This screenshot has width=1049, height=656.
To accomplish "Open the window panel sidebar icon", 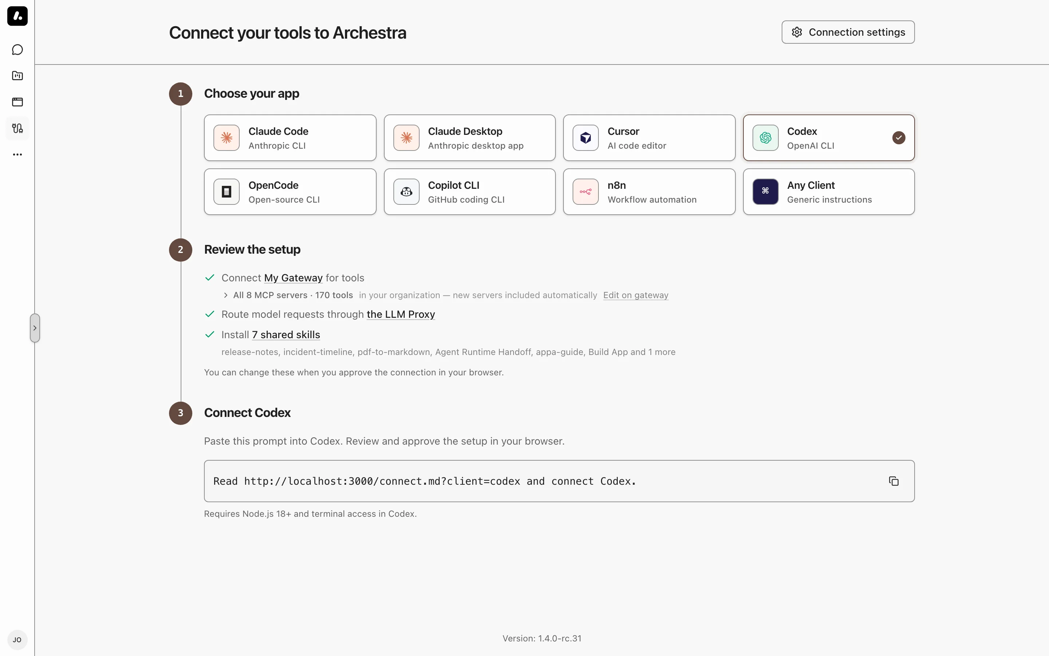I will [x=17, y=102].
